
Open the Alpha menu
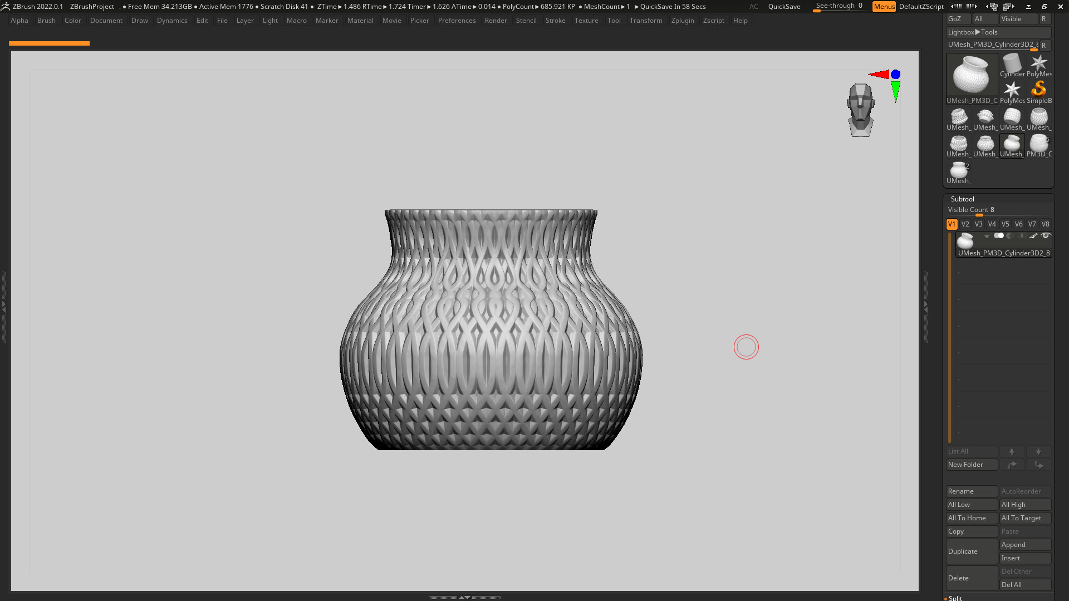(x=19, y=21)
